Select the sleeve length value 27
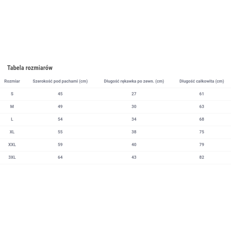 coord(134,94)
